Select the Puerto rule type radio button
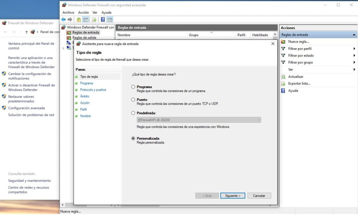 (133, 100)
